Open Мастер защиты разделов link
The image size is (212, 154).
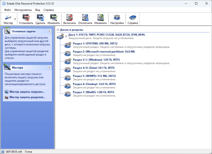point(27,97)
